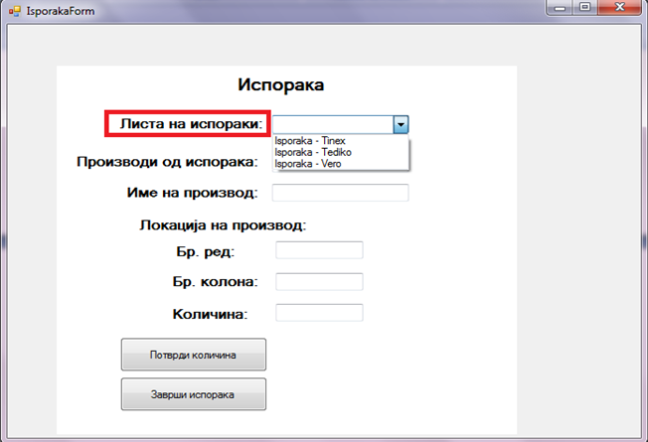Select Isporaka - Tinex from the list
The width and height of the screenshot is (648, 442).
(310, 141)
